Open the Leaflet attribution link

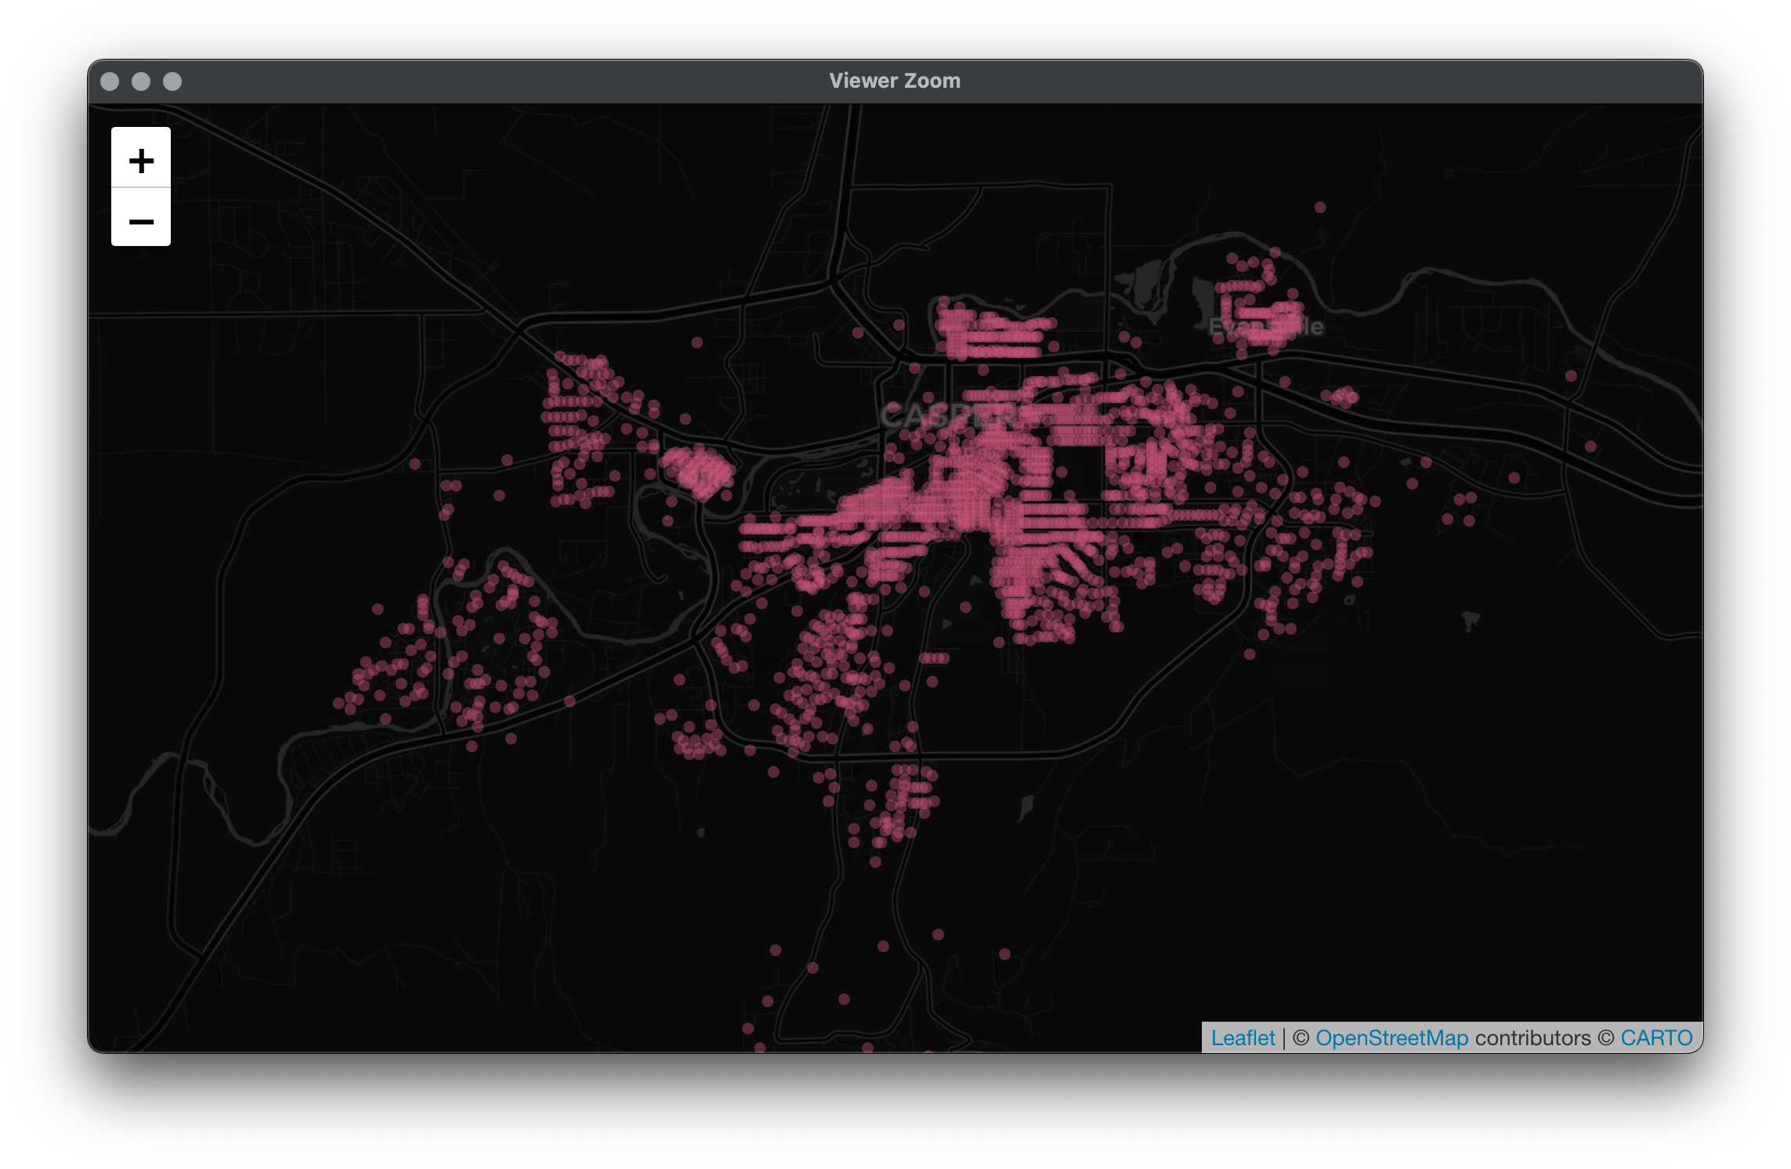coord(1243,1037)
